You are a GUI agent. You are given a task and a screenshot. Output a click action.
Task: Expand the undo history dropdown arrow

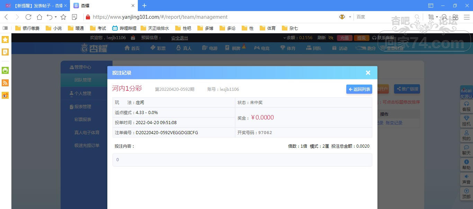[x=56, y=17]
